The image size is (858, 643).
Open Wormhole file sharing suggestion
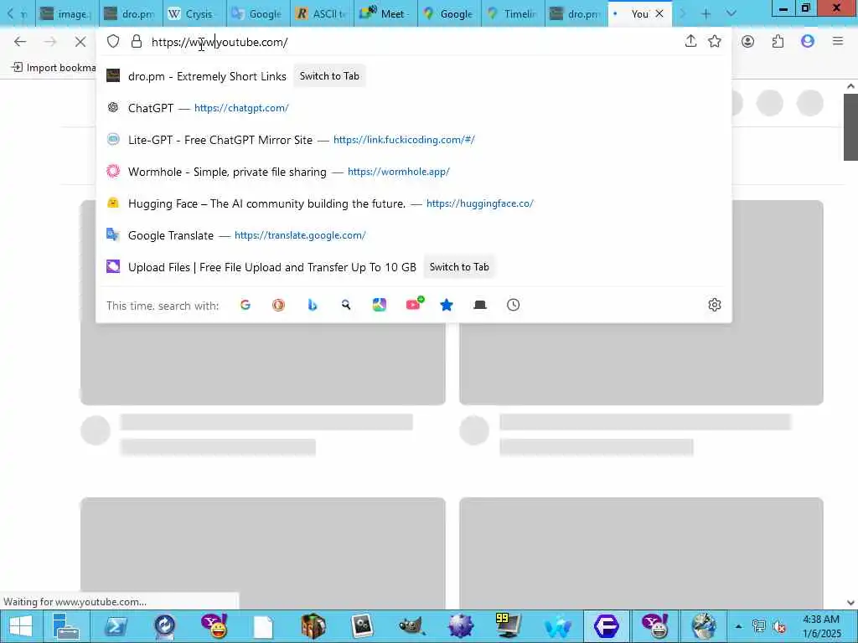pos(414,171)
